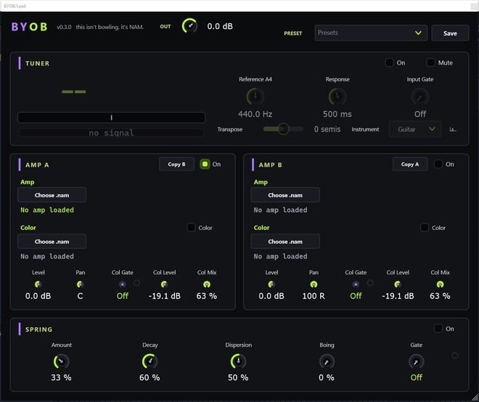Open the Instrument Guitar dropdown
479x402 pixels.
415,129
